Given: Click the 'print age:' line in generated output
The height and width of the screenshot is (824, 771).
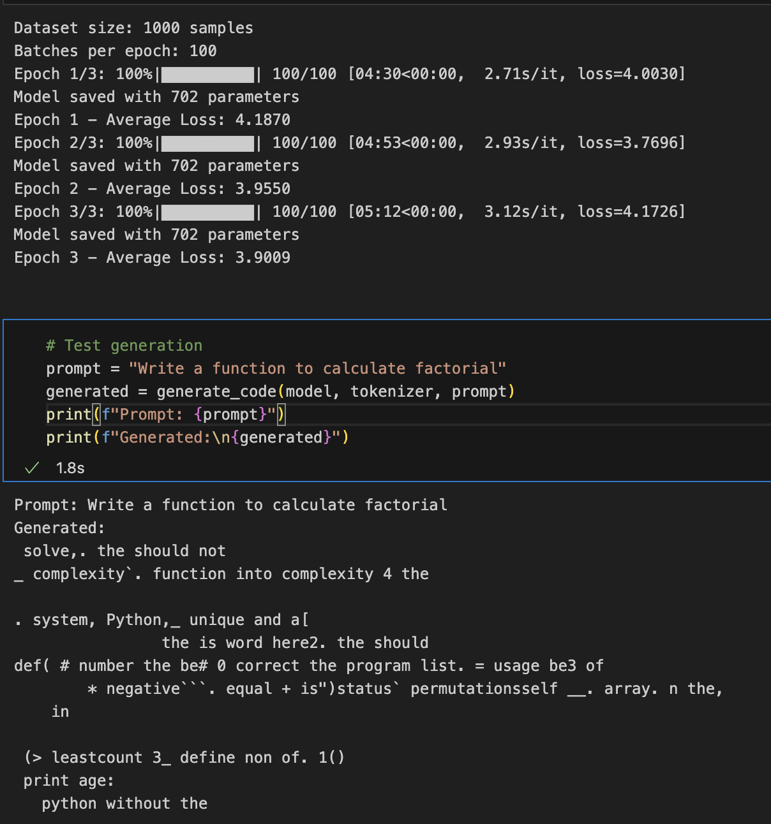Looking at the screenshot, I should tap(68, 781).
